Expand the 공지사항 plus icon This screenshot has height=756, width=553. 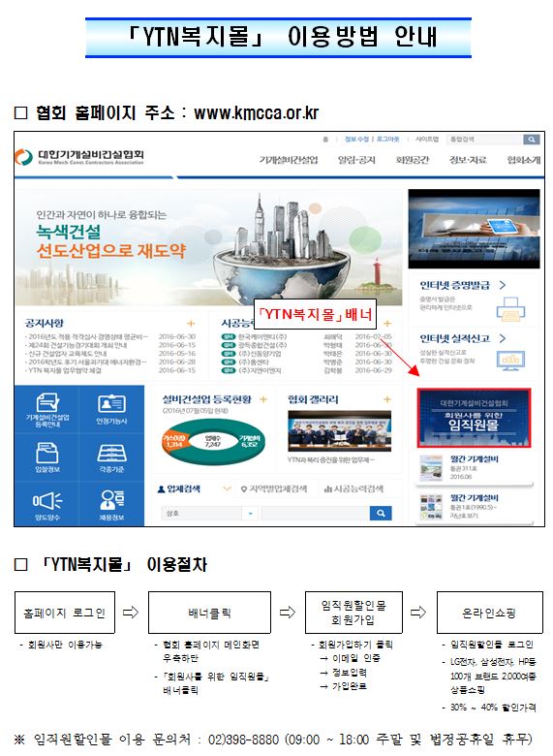pos(191,324)
